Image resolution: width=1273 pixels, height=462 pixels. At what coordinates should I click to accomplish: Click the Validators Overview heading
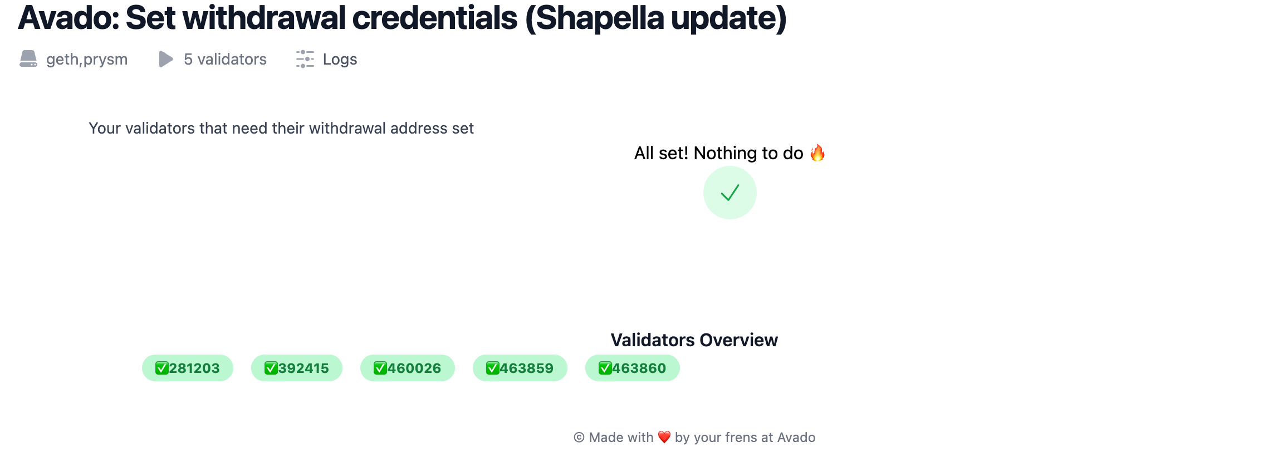point(694,340)
